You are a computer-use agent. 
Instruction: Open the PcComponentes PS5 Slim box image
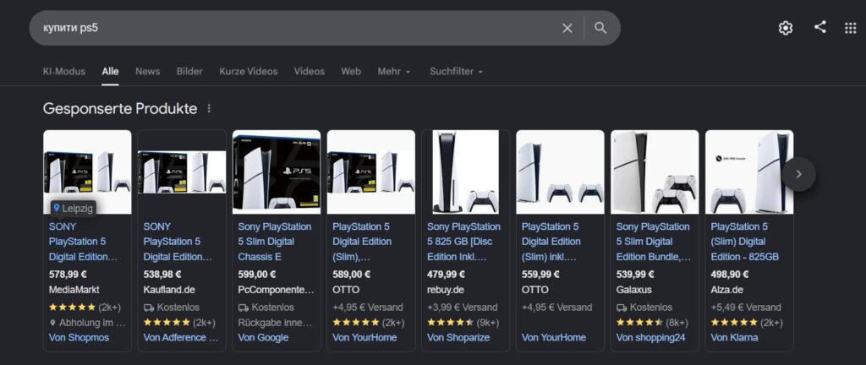[x=277, y=172]
